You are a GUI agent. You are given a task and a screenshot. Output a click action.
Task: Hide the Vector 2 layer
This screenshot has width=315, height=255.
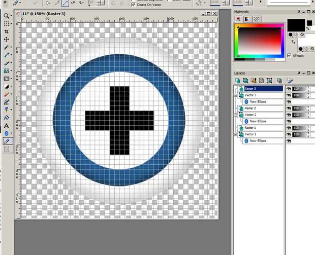click(289, 115)
